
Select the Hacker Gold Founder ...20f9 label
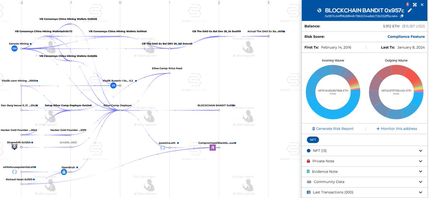pyautogui.click(x=68, y=130)
